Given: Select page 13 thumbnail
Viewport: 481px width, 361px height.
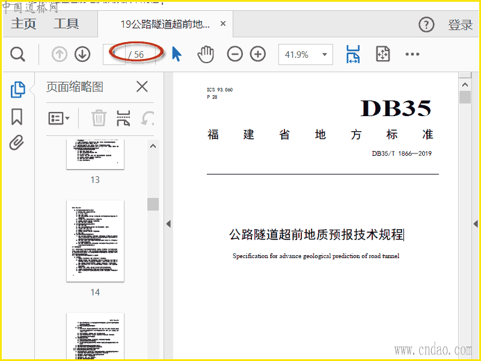Looking at the screenshot, I should 95,154.
